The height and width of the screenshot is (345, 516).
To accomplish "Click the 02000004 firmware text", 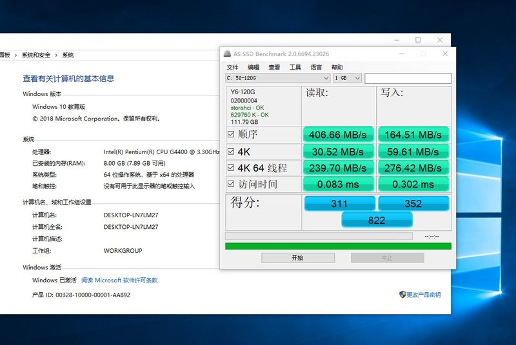I will (x=244, y=101).
